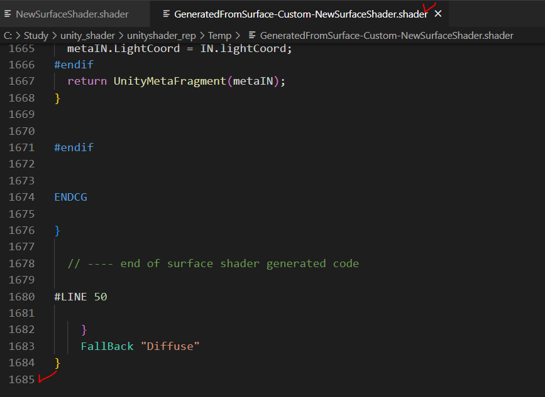Screen dimensions: 545x397
Task: Place cursor on metaIN.LightCoord in line 1665
Action: 123,48
